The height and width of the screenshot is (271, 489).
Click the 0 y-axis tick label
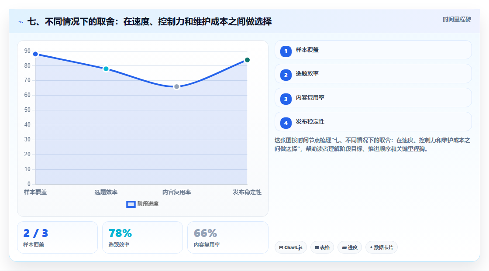point(29,184)
